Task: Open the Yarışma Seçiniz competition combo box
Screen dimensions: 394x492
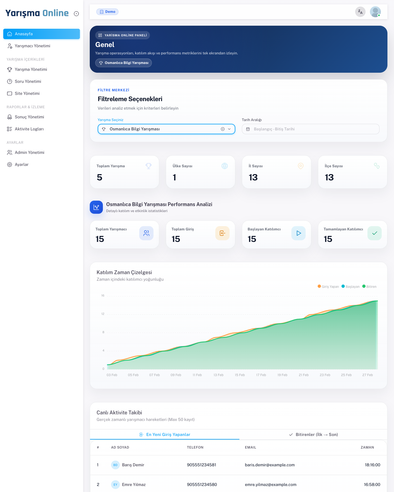Action: point(166,129)
